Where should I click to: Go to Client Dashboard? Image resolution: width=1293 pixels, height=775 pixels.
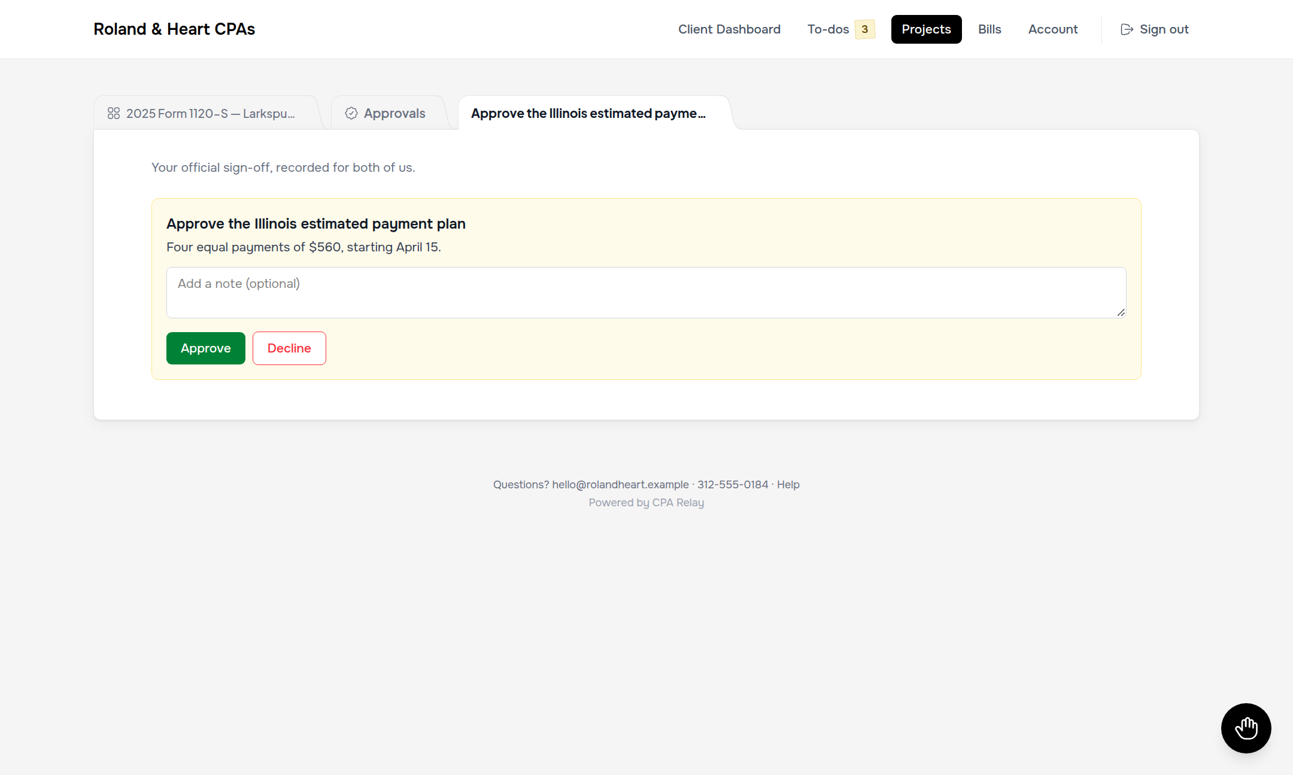tap(729, 29)
